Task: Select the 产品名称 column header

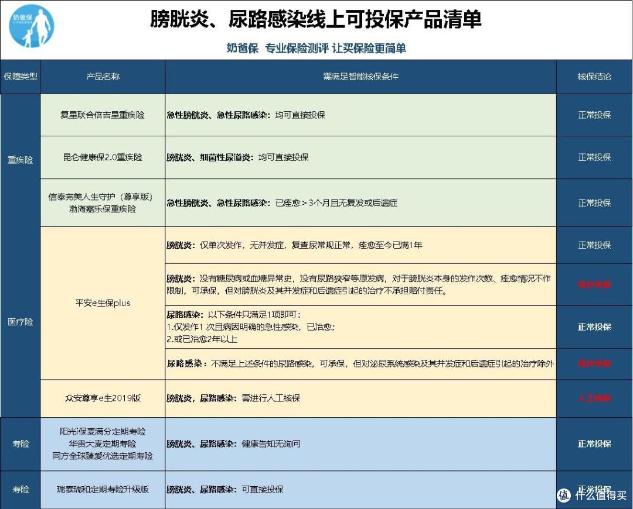Action: (x=103, y=77)
